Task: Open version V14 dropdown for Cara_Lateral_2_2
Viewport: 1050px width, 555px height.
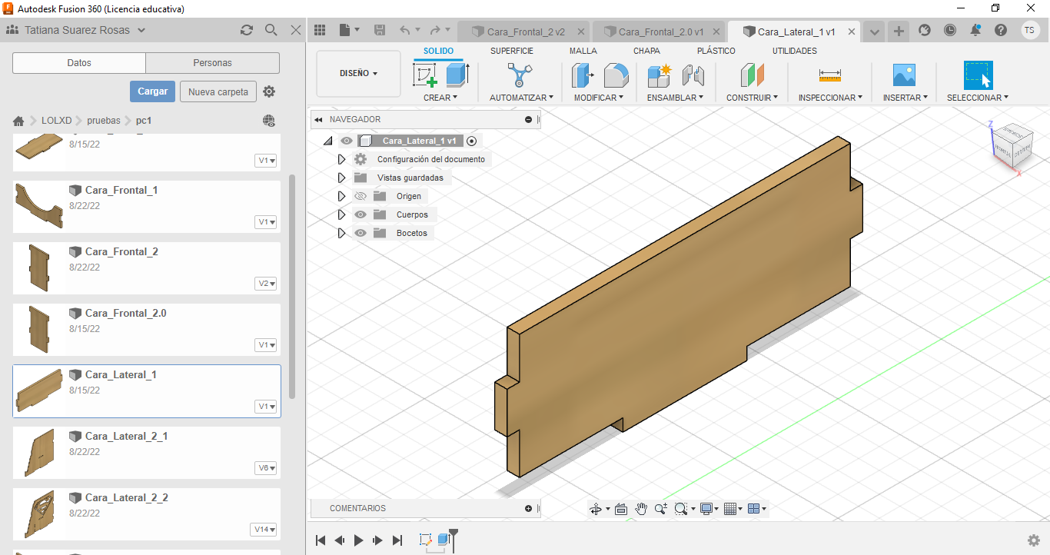Action: (264, 530)
